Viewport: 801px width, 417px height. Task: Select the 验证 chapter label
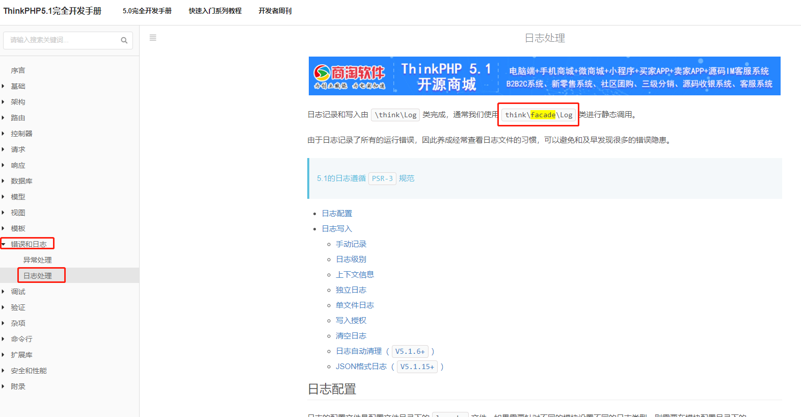coord(18,307)
